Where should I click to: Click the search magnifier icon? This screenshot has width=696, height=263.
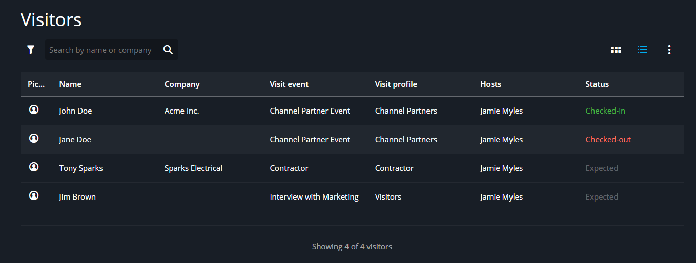click(x=168, y=50)
